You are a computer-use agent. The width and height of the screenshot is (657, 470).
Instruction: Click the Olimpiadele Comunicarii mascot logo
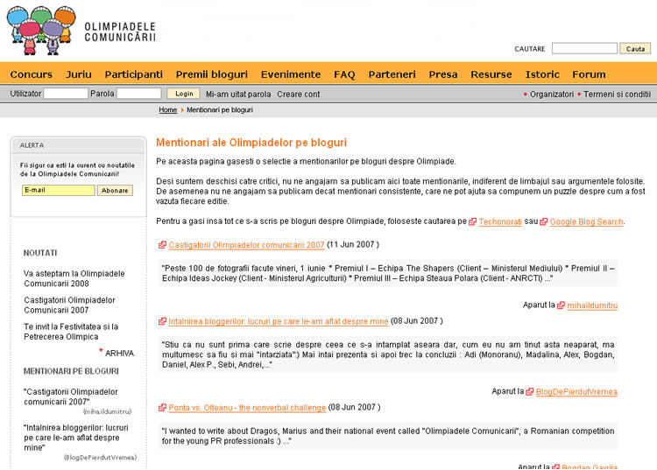pyautogui.click(x=41, y=31)
